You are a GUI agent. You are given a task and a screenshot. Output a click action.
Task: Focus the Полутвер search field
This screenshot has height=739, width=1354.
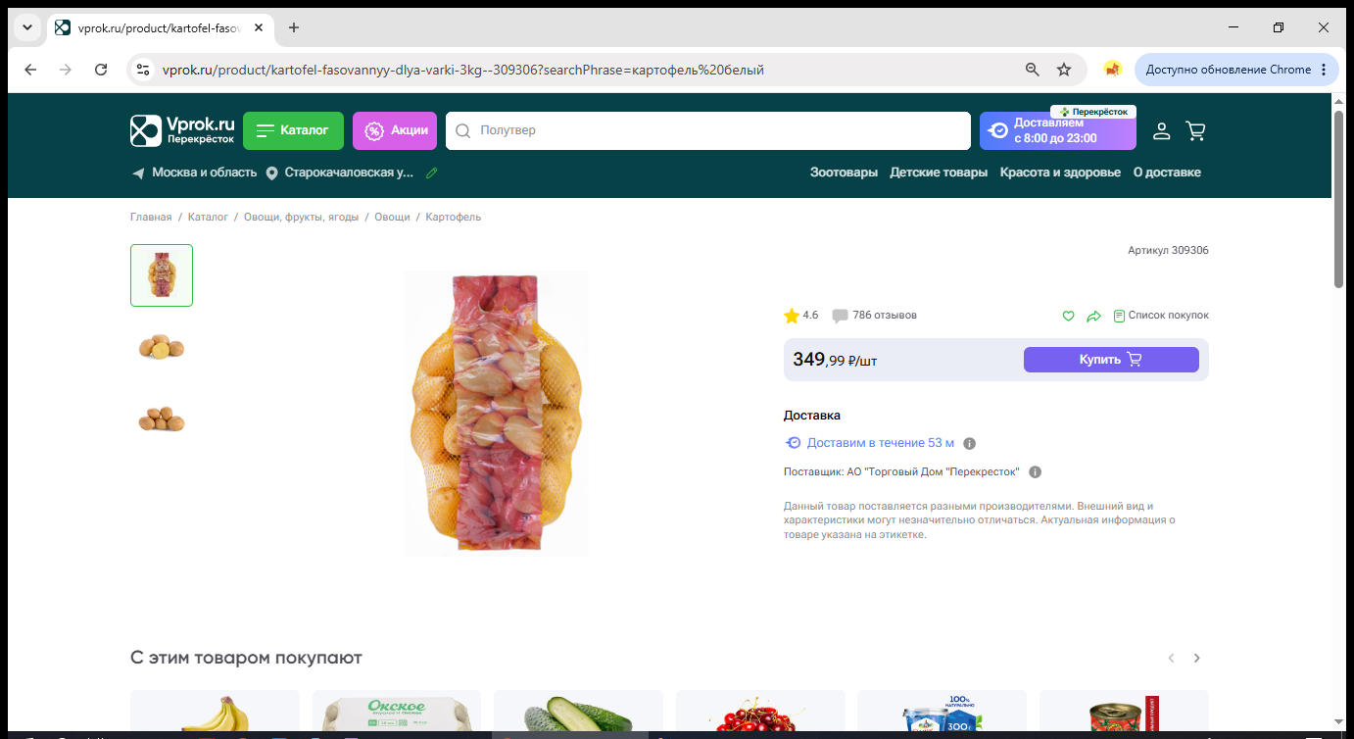[707, 130]
